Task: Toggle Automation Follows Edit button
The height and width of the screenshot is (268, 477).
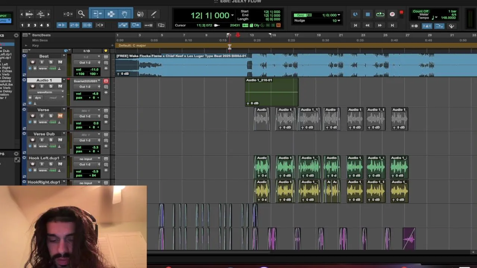Action: pos(123,25)
